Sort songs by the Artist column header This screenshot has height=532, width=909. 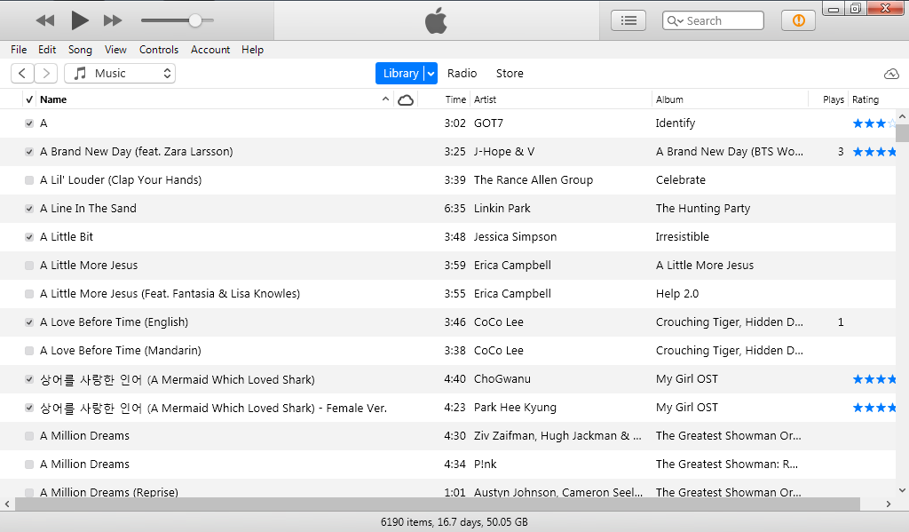[x=486, y=99]
